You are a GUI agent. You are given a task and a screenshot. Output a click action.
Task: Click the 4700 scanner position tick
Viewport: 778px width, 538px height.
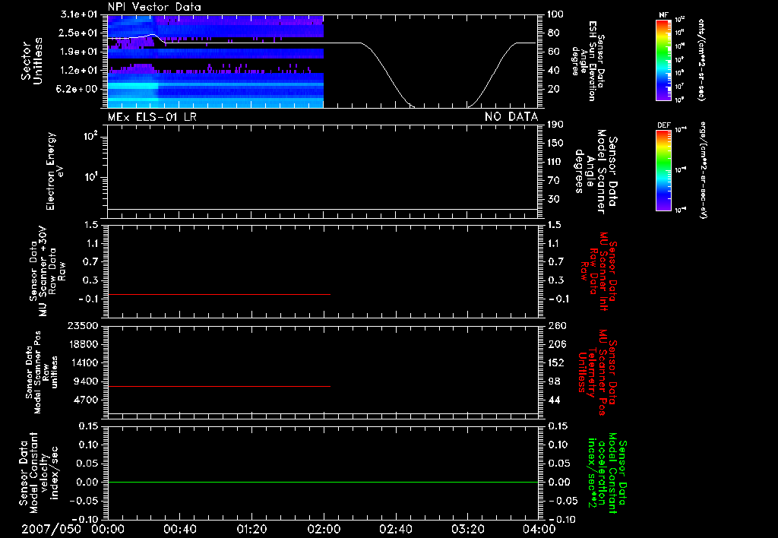[x=85, y=400]
